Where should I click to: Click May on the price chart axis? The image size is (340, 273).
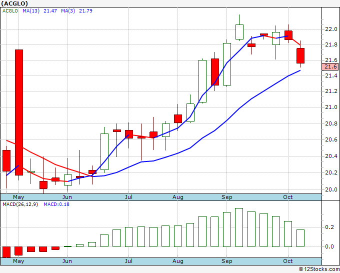point(18,197)
